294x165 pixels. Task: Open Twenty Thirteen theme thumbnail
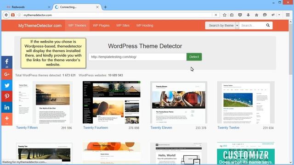[111, 154]
